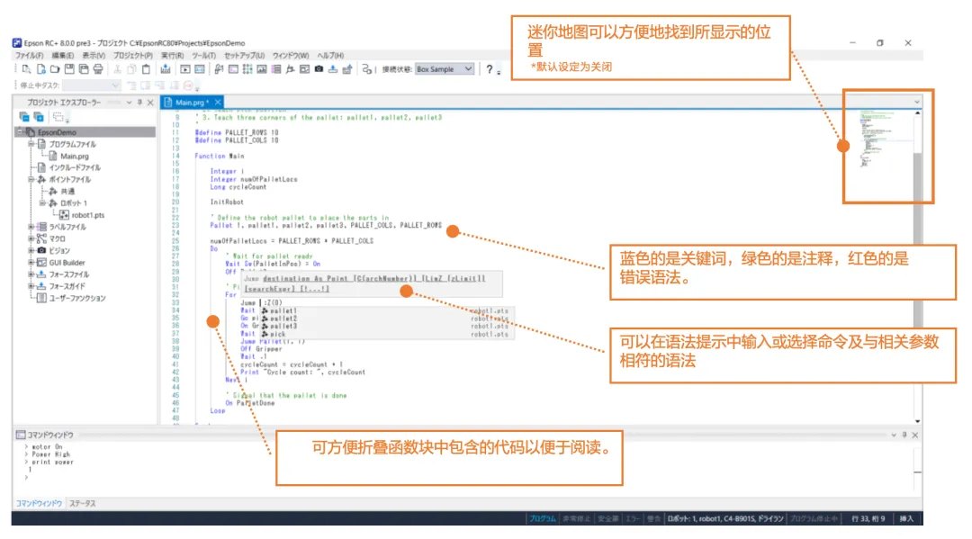972x539 pixels.
Task: Click the paste clipboard icon in toolbar
Action: click(x=148, y=69)
